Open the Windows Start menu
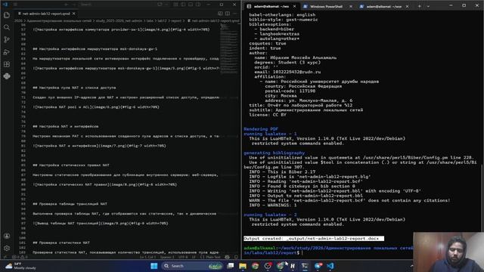The image size is (484, 272). coord(154,266)
